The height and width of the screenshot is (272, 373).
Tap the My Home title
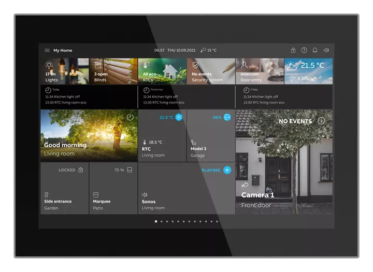click(x=63, y=50)
